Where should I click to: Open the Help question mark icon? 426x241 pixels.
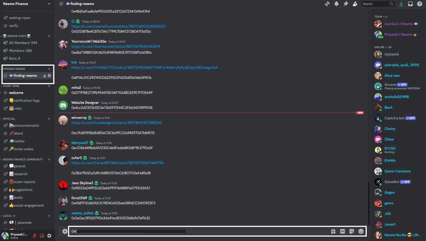(420, 4)
